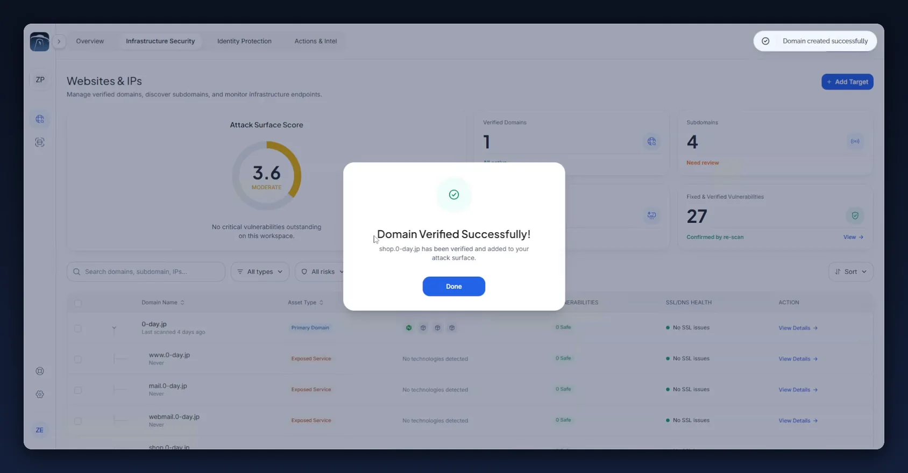
Task: Check the box for the 0-day.jp row
Action: [x=78, y=328]
